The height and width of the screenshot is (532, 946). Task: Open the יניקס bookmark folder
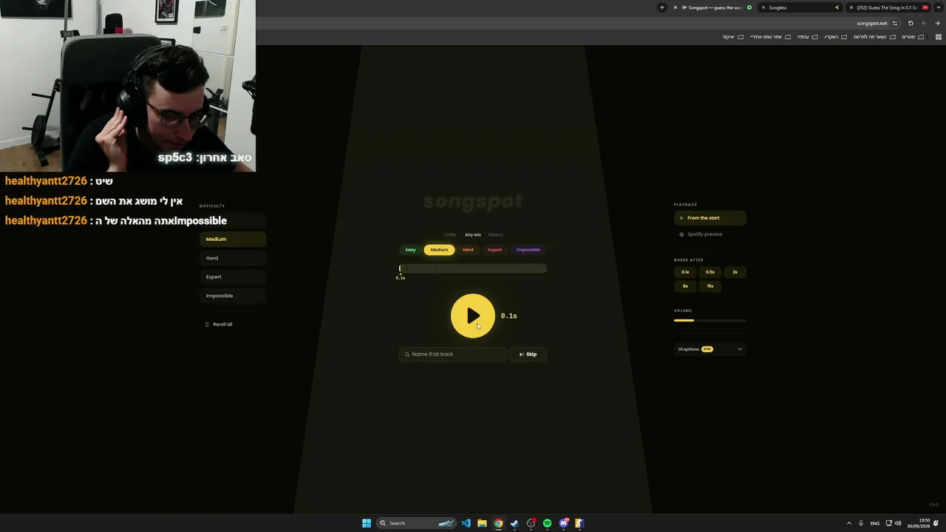pos(733,37)
